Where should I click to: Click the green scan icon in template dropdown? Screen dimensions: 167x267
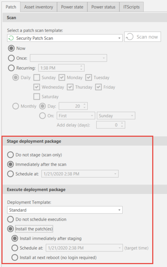[11, 38]
